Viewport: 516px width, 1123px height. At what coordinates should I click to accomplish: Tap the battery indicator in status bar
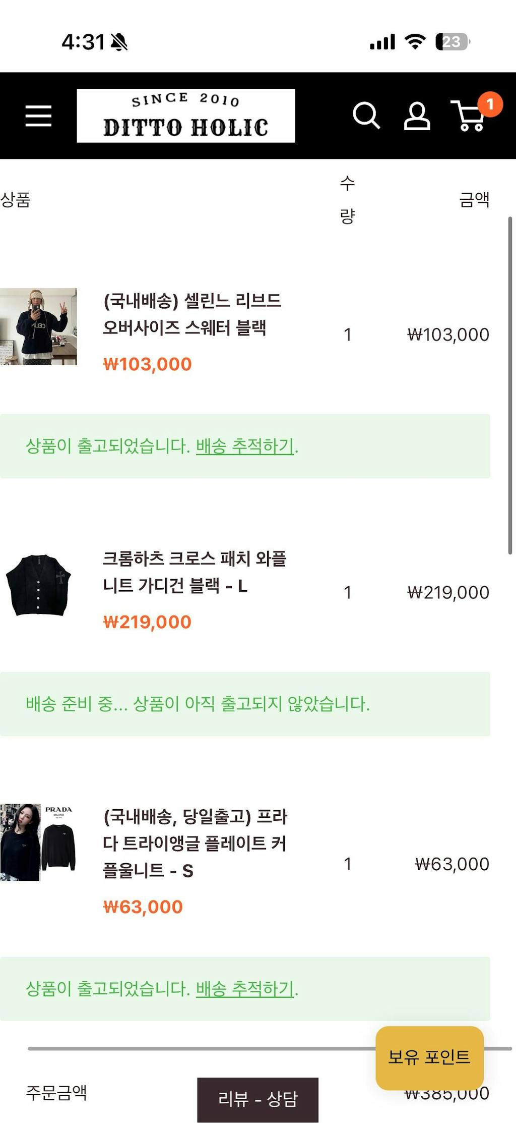click(x=452, y=42)
